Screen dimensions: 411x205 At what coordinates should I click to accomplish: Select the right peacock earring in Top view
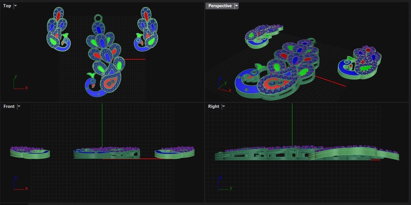(146, 29)
